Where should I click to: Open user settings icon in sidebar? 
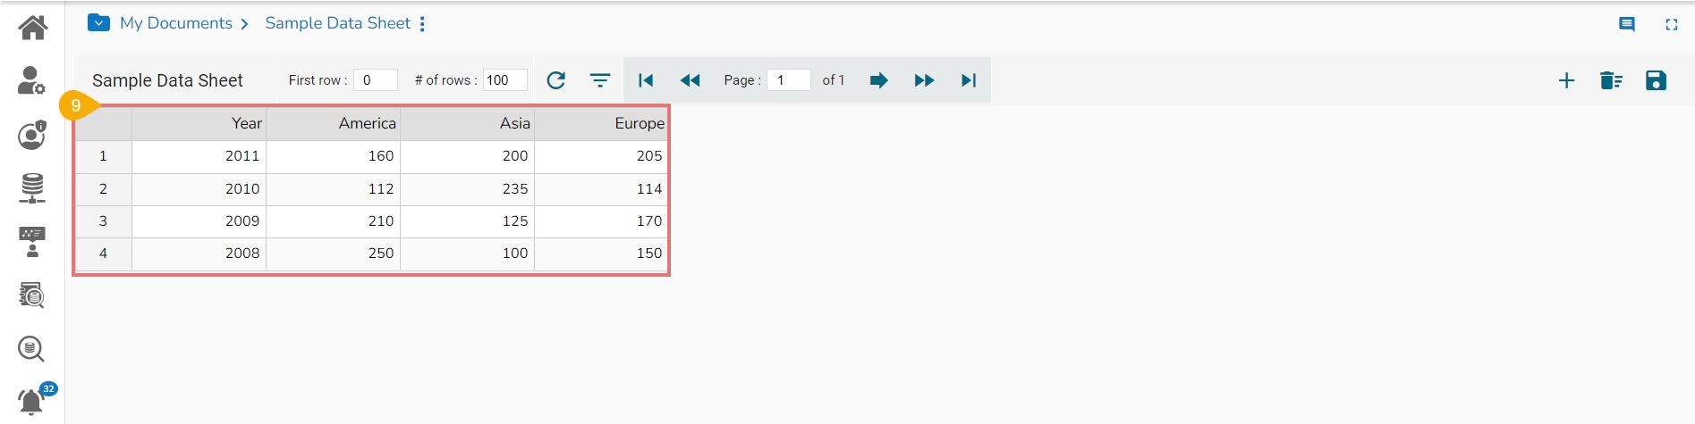[31, 80]
